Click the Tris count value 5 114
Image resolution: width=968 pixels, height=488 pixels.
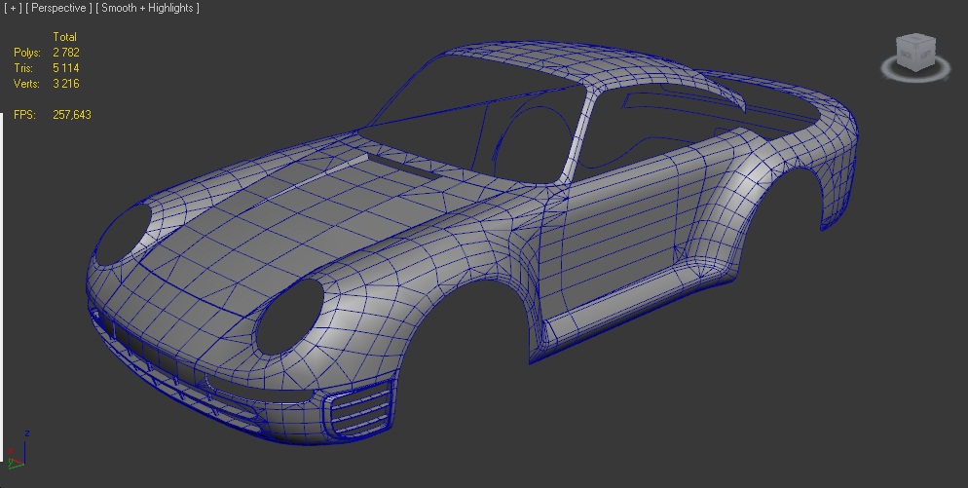tap(66, 68)
